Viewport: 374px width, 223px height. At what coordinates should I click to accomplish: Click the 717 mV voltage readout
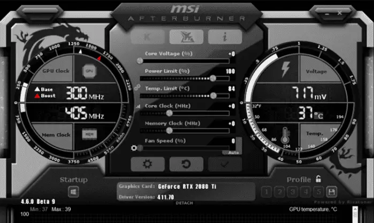click(x=309, y=93)
